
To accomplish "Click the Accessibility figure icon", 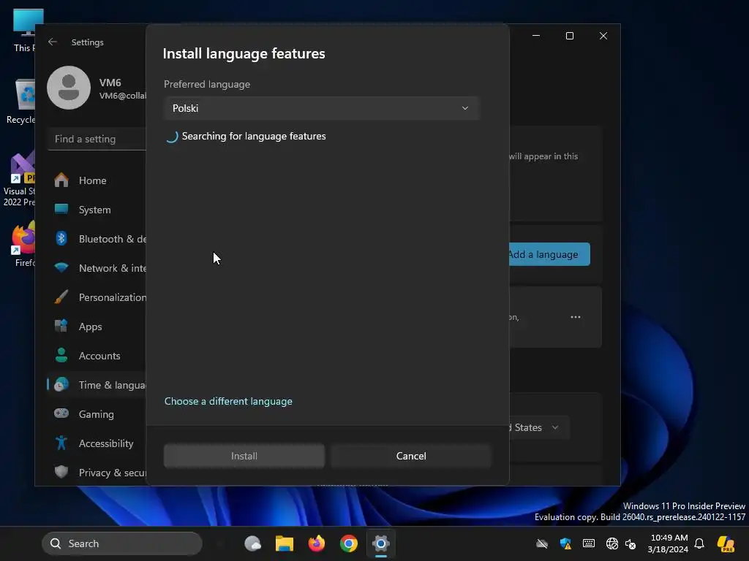I will [x=61, y=443].
